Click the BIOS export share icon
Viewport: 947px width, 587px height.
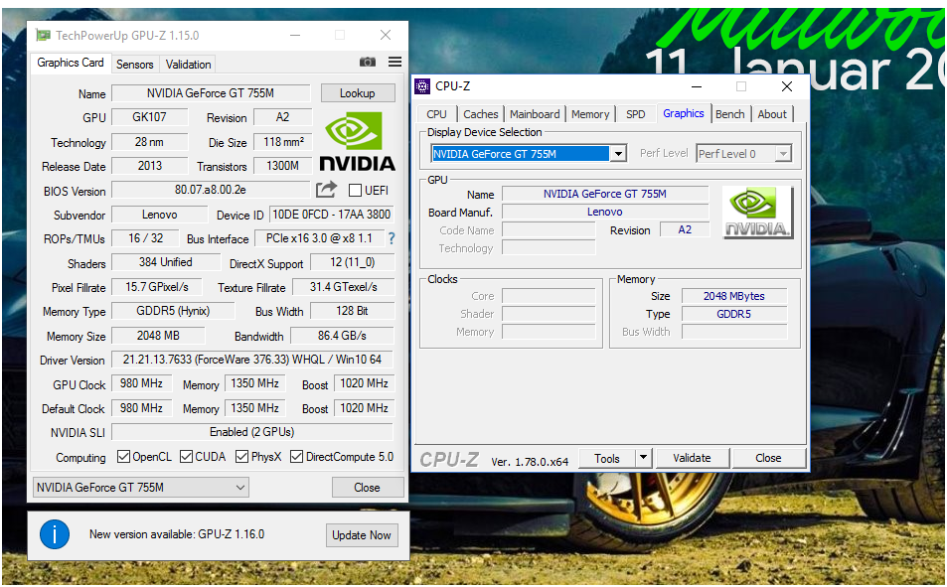(x=326, y=190)
